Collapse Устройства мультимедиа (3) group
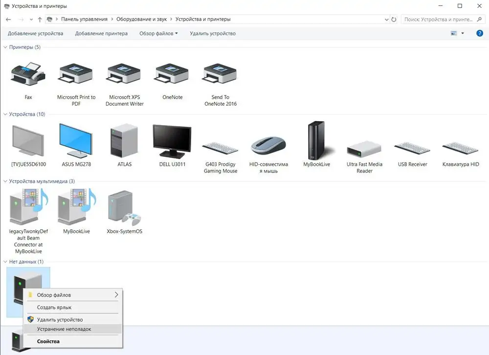The height and width of the screenshot is (355, 489). pyautogui.click(x=5, y=181)
